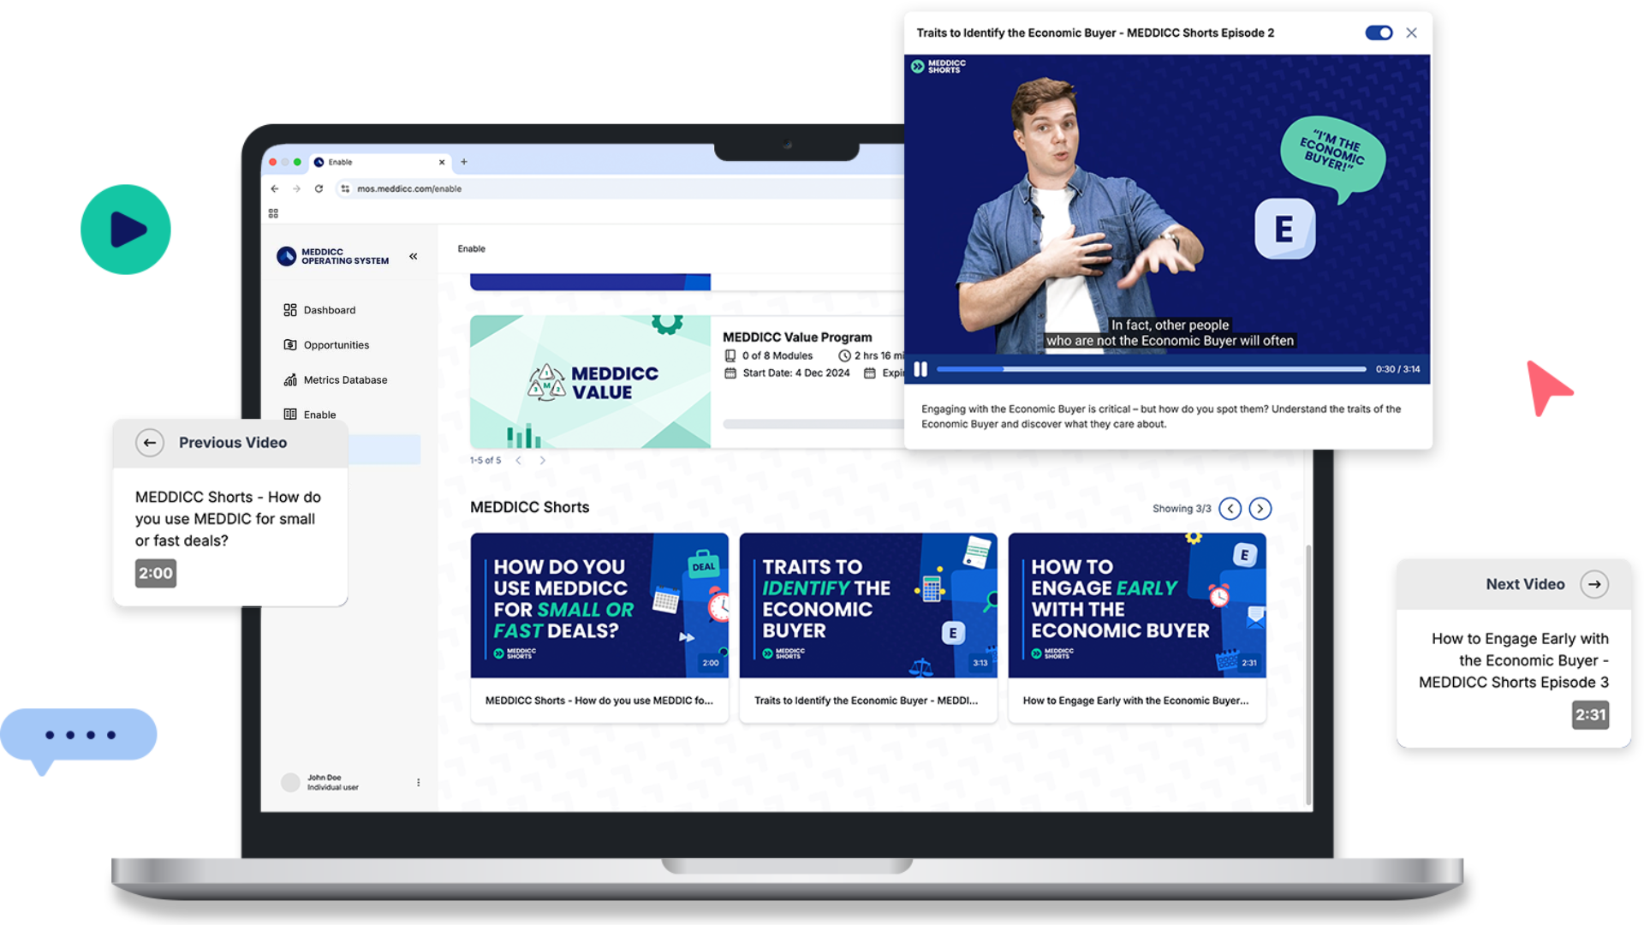Click the page vertical scrollbar
Screen dimensions: 1644x925
click(x=1308, y=673)
